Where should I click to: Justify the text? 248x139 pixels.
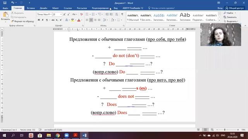tap(99, 20)
